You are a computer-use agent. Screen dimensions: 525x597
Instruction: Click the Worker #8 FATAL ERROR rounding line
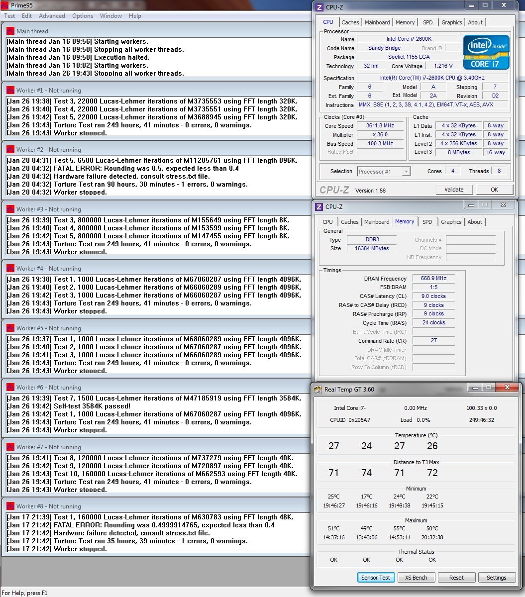click(x=141, y=525)
